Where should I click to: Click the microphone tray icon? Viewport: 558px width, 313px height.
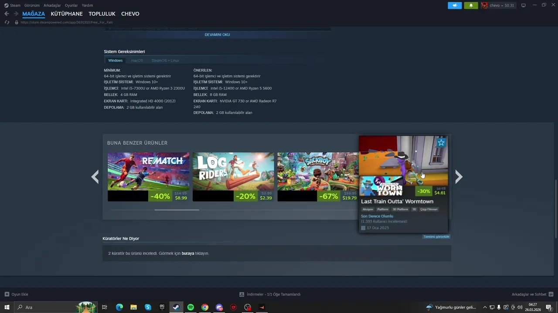click(x=499, y=307)
